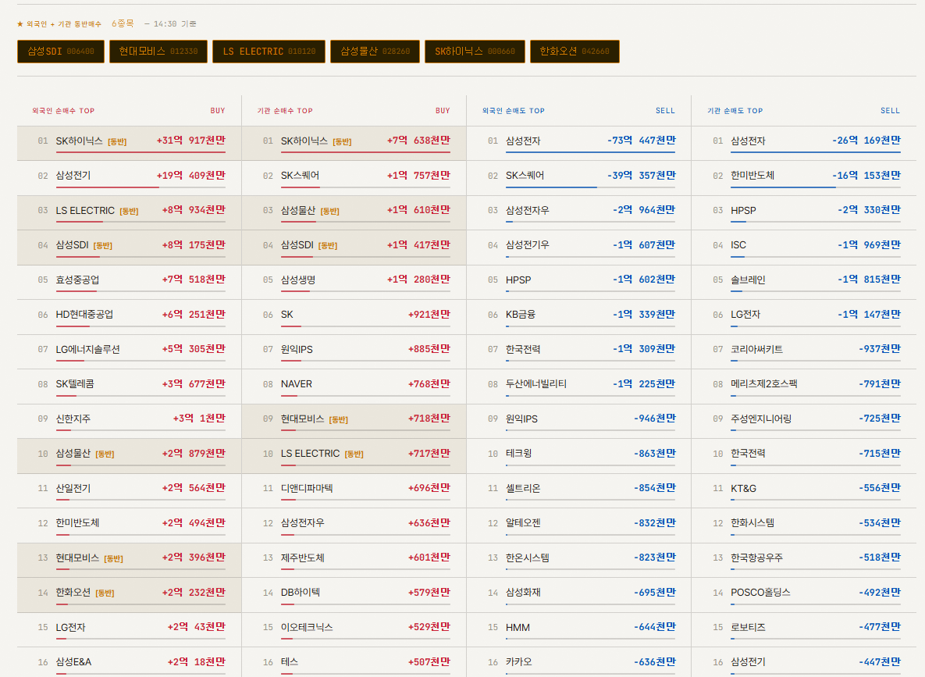Click SK row with +921천만

click(354, 318)
